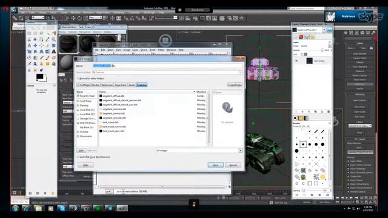Open Colors menu in GIMP image window
The image size is (388, 218).
point(144,50)
